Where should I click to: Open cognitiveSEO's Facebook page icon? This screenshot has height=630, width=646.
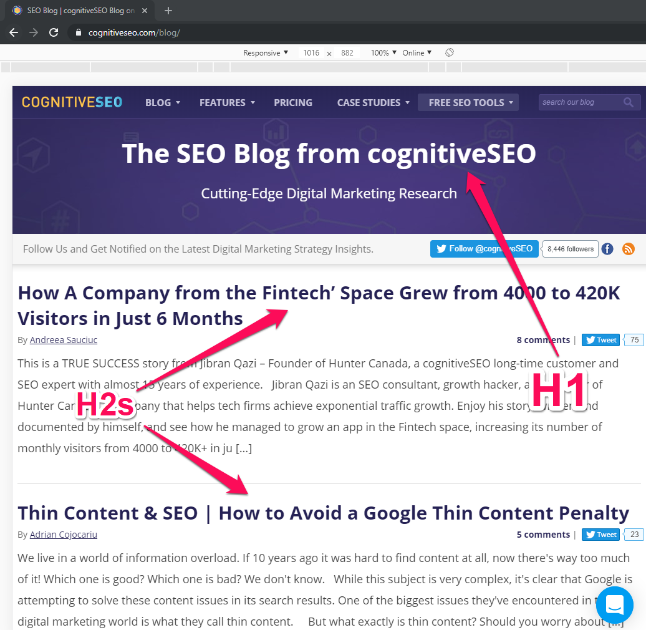(x=607, y=249)
